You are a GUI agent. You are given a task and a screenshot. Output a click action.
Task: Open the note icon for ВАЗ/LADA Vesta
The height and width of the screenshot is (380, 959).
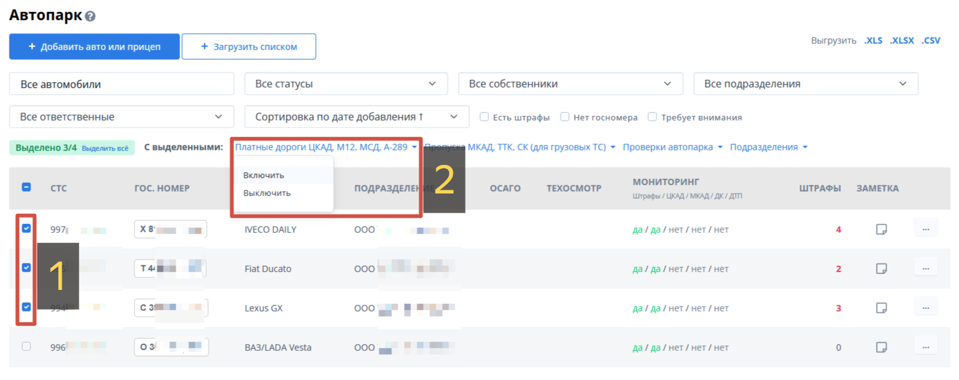pyautogui.click(x=881, y=348)
